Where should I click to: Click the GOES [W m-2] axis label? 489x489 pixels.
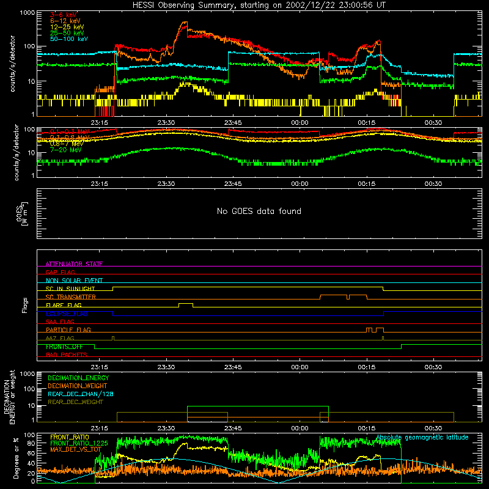[21, 214]
